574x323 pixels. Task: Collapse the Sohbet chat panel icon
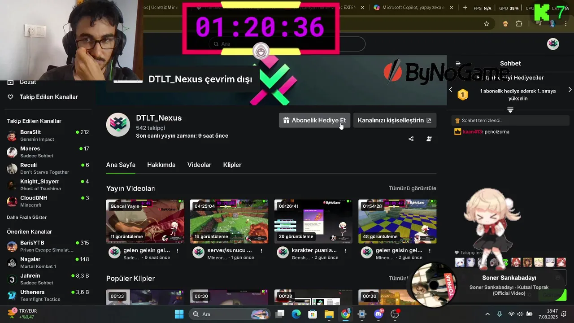(458, 64)
